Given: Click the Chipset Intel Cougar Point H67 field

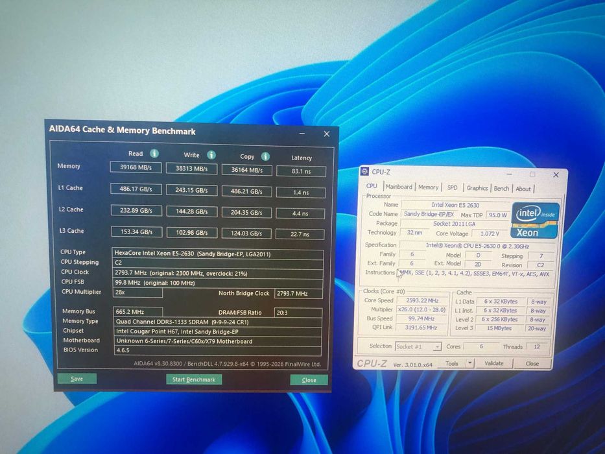Looking at the screenshot, I should (218, 331).
